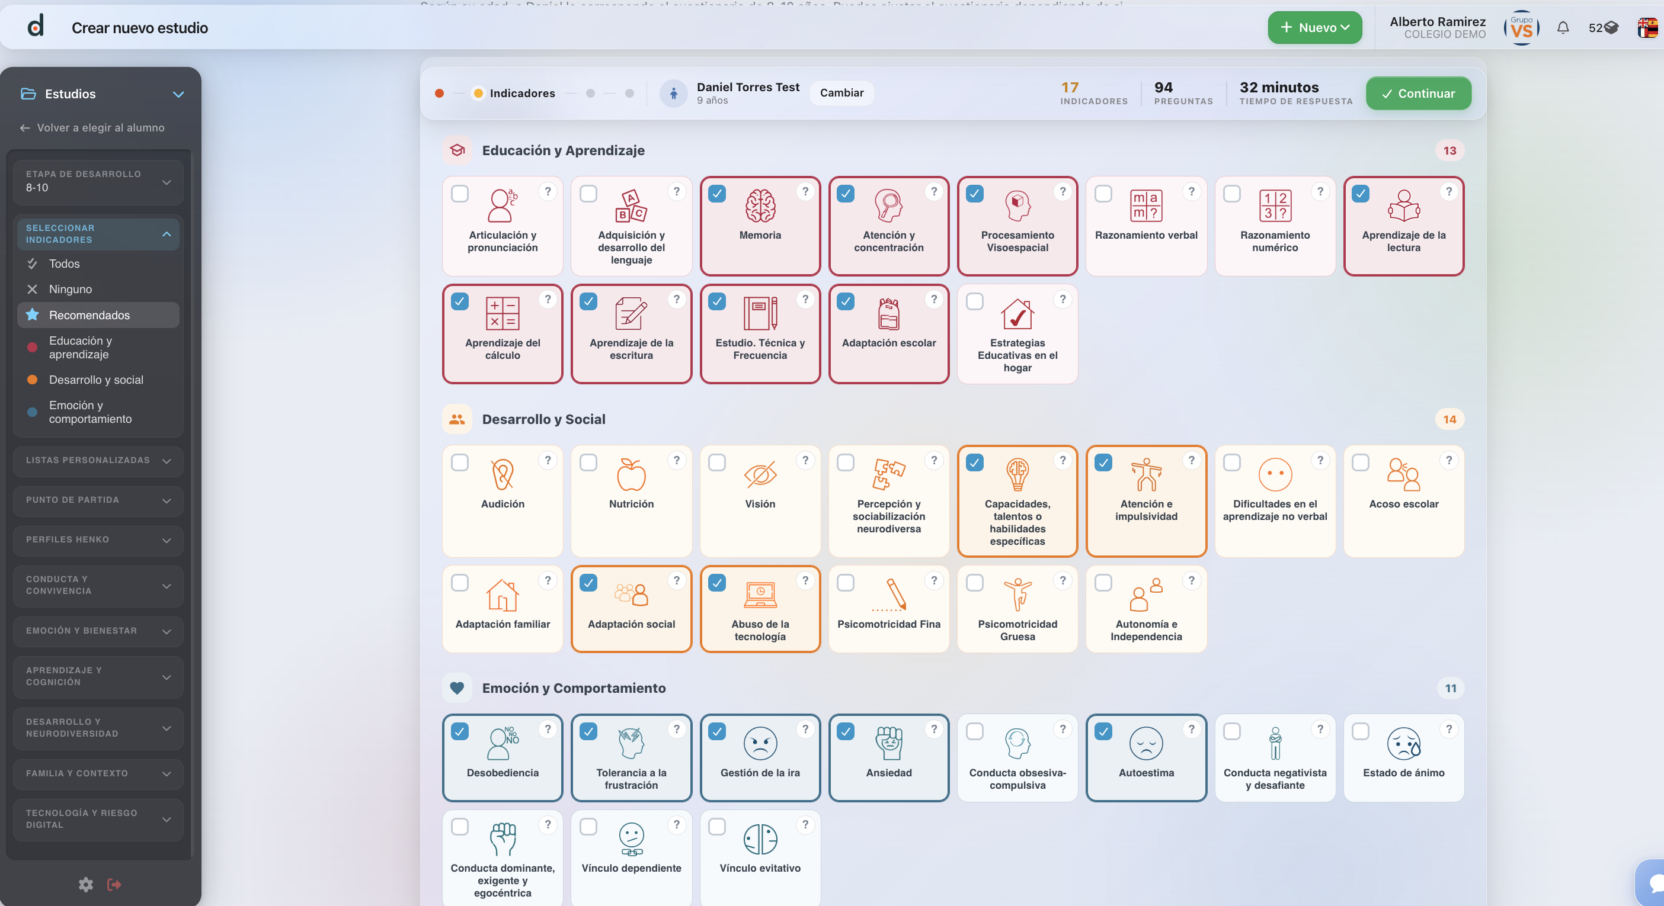Image resolution: width=1664 pixels, height=906 pixels.
Task: Click Cambiar to change the student
Action: click(x=841, y=93)
